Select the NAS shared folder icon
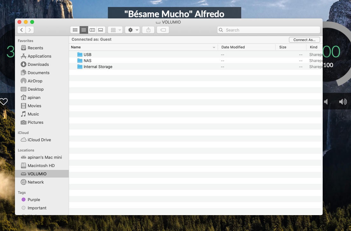Image resolution: width=351 pixels, height=231 pixels. [80, 61]
